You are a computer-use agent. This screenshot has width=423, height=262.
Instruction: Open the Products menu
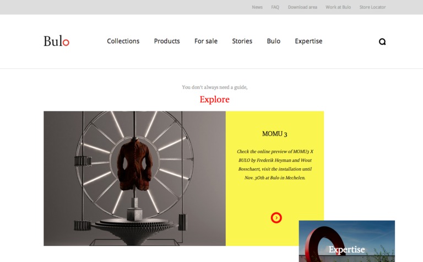pyautogui.click(x=167, y=41)
